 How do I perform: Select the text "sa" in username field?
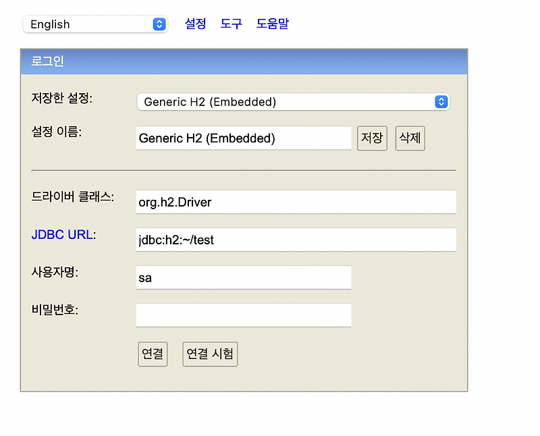[144, 277]
